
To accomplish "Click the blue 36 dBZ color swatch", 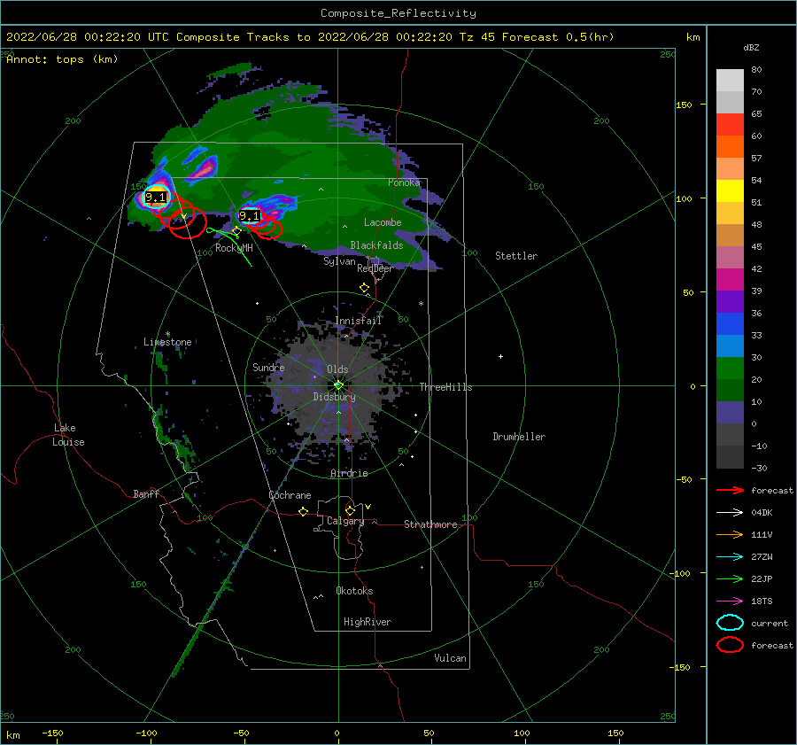I will point(730,324).
